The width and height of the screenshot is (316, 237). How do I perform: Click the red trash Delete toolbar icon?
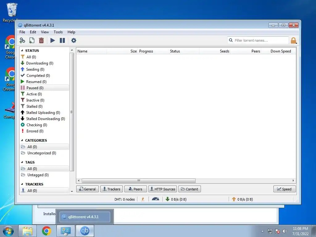(x=41, y=40)
